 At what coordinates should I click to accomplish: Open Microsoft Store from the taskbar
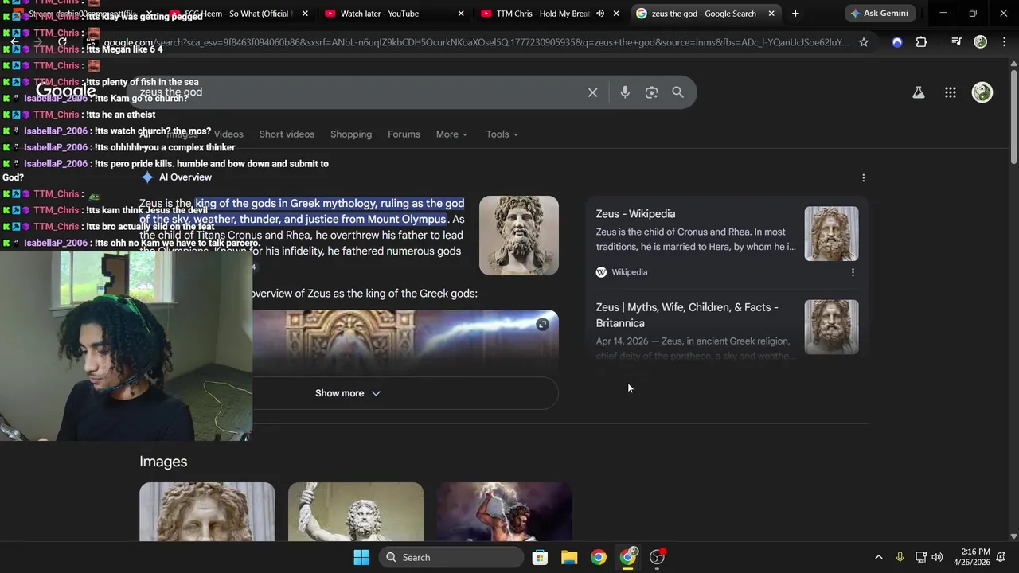tap(540, 557)
